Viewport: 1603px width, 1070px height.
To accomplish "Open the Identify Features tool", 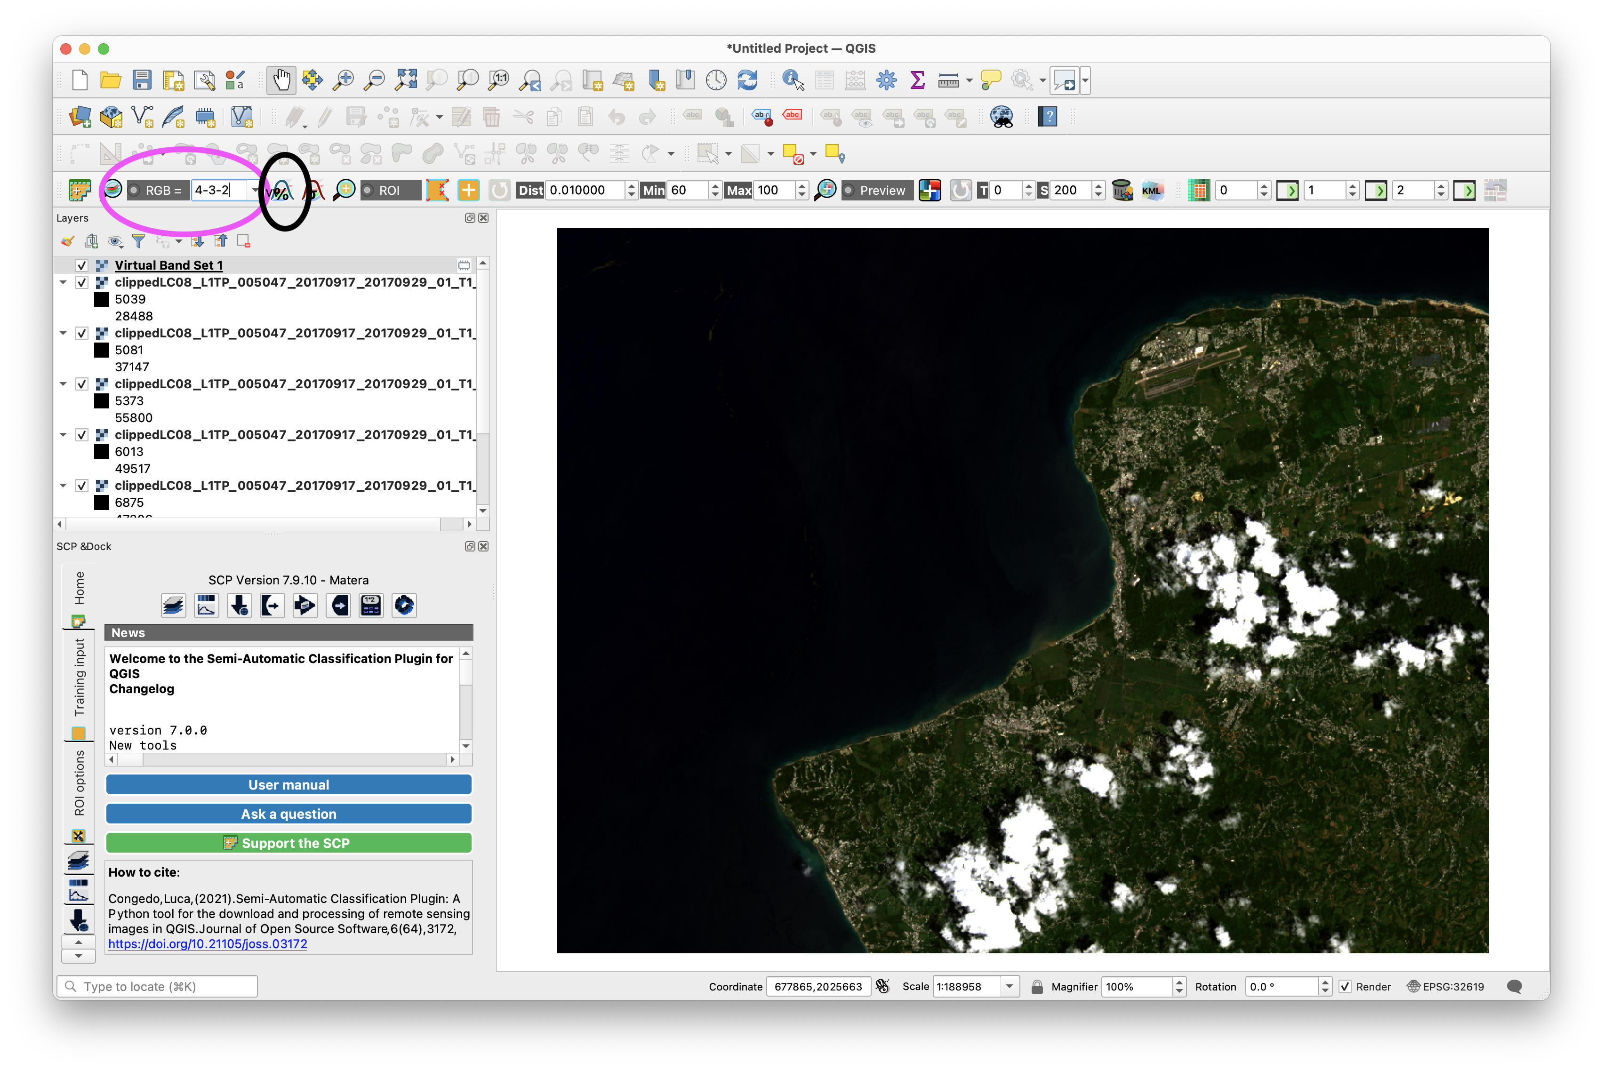I will coord(792,80).
